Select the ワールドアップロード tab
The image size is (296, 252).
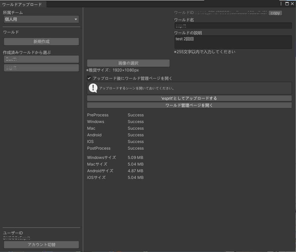(22, 4)
